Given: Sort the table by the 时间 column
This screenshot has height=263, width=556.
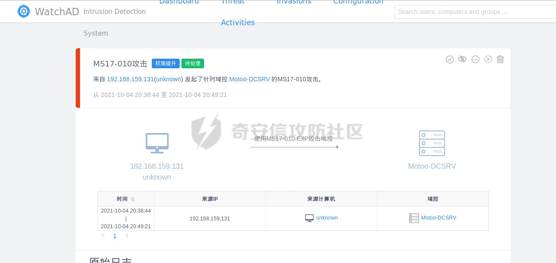Looking at the screenshot, I should pyautogui.click(x=133, y=199).
